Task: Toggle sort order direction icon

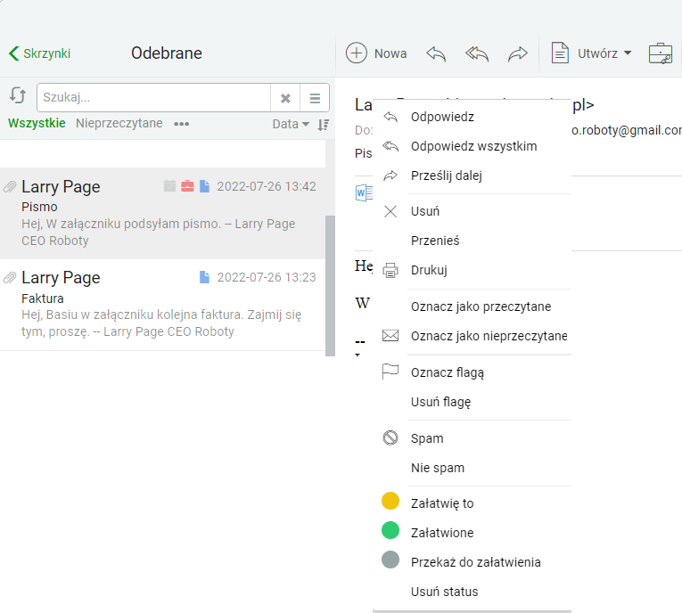Action: coord(323,125)
